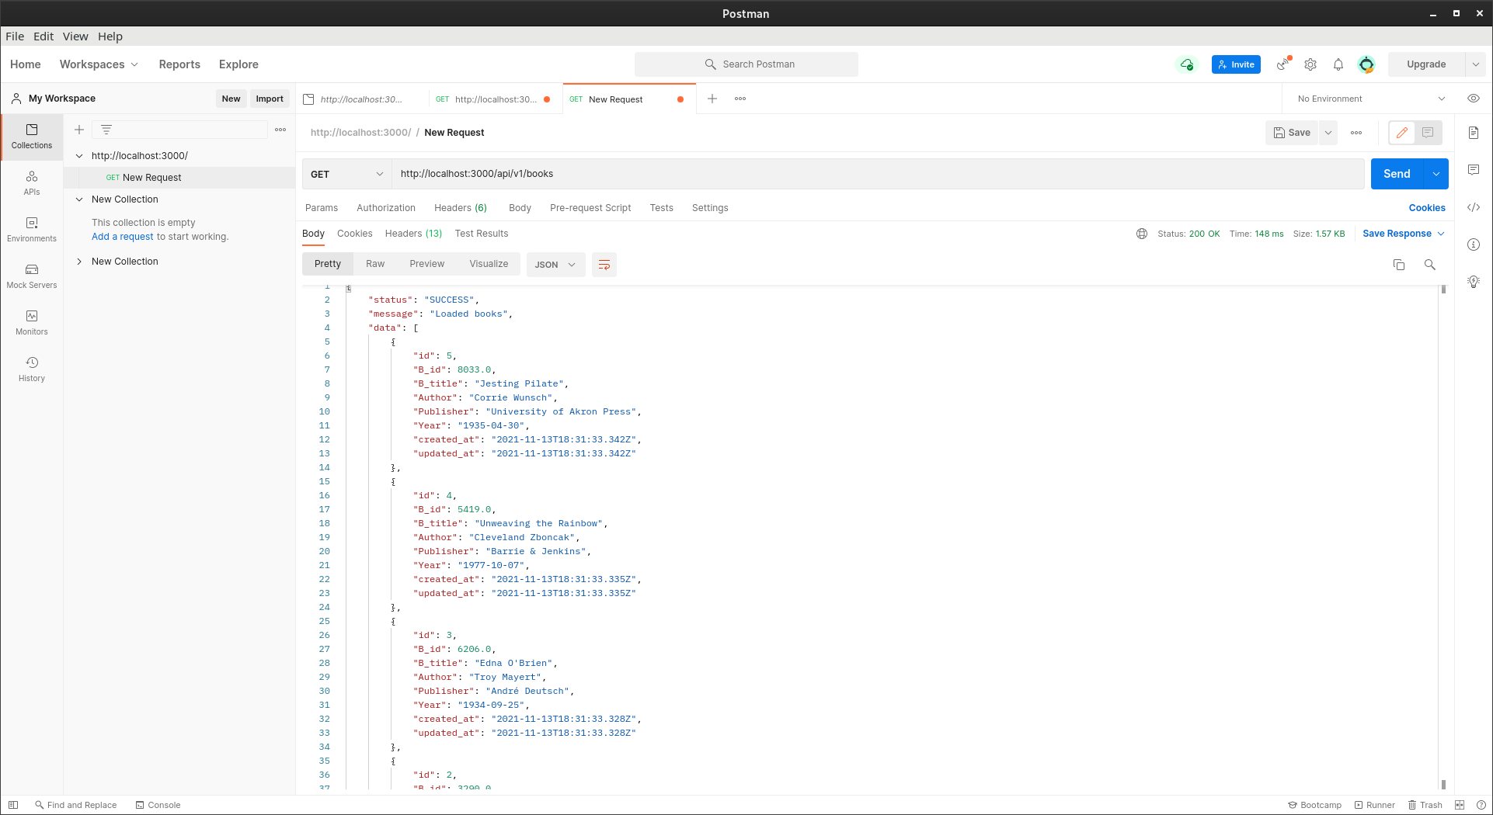Open the Send button dropdown arrow
The width and height of the screenshot is (1493, 815).
(1436, 174)
